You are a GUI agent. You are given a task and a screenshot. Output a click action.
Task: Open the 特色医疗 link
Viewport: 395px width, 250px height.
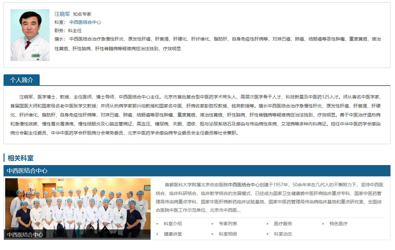click(339, 224)
